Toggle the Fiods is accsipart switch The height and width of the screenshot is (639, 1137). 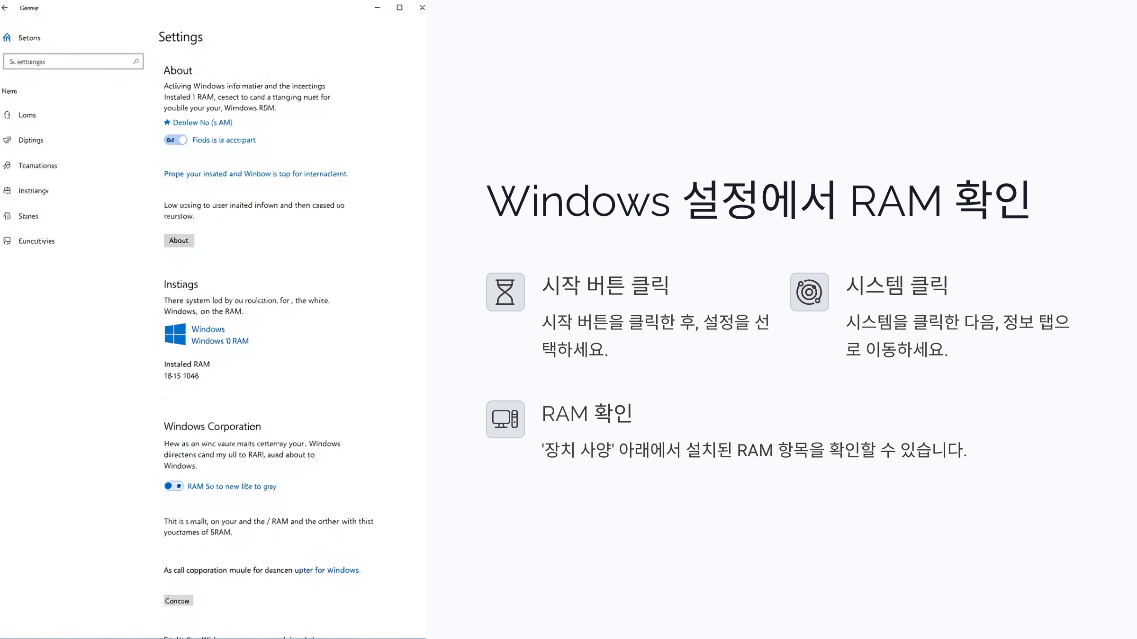(x=175, y=140)
